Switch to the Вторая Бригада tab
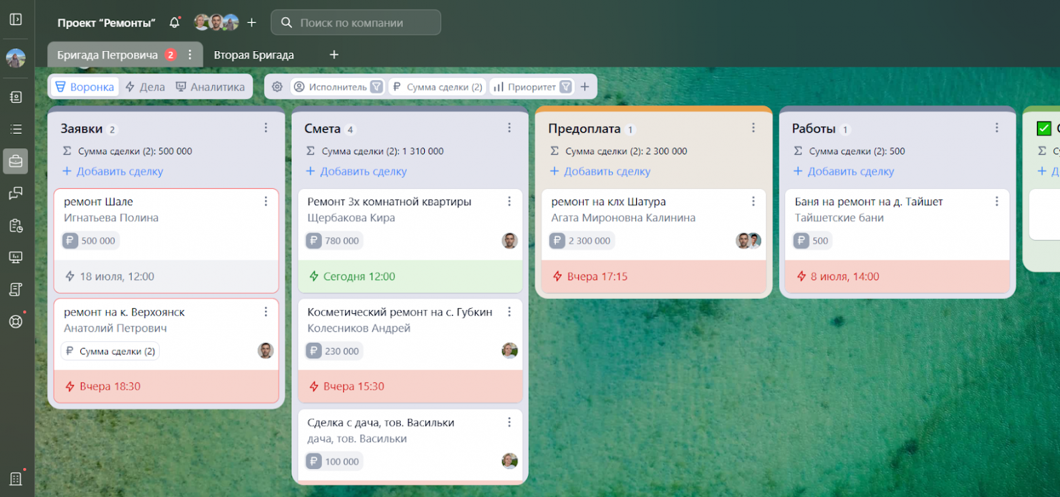 (253, 55)
